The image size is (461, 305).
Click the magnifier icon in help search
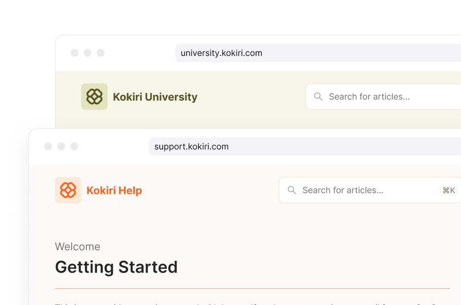coord(292,190)
